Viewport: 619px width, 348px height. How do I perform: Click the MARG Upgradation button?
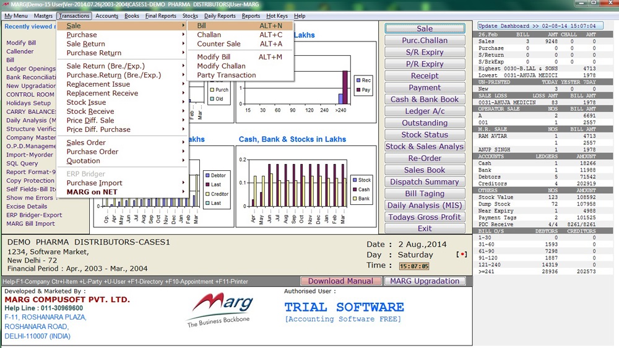pos(425,281)
